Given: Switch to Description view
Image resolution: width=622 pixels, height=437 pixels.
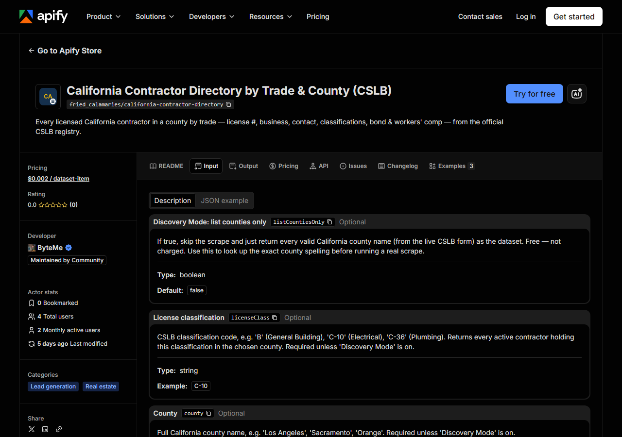Looking at the screenshot, I should 173,201.
